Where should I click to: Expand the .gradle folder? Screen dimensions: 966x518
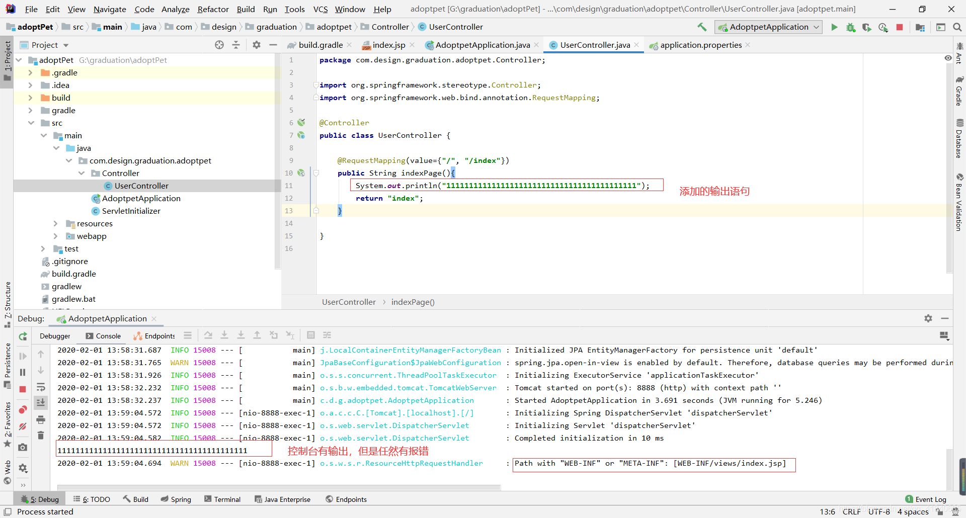coord(30,72)
